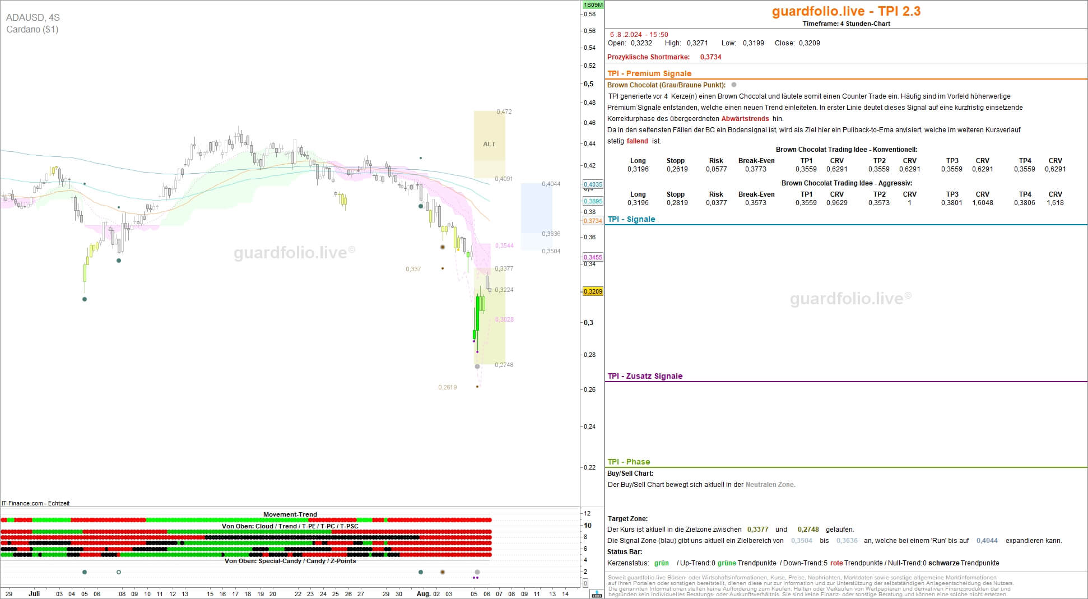Image resolution: width=1088 pixels, height=599 pixels.
Task: Click the 0,3224 chart level label
Action: click(504, 290)
